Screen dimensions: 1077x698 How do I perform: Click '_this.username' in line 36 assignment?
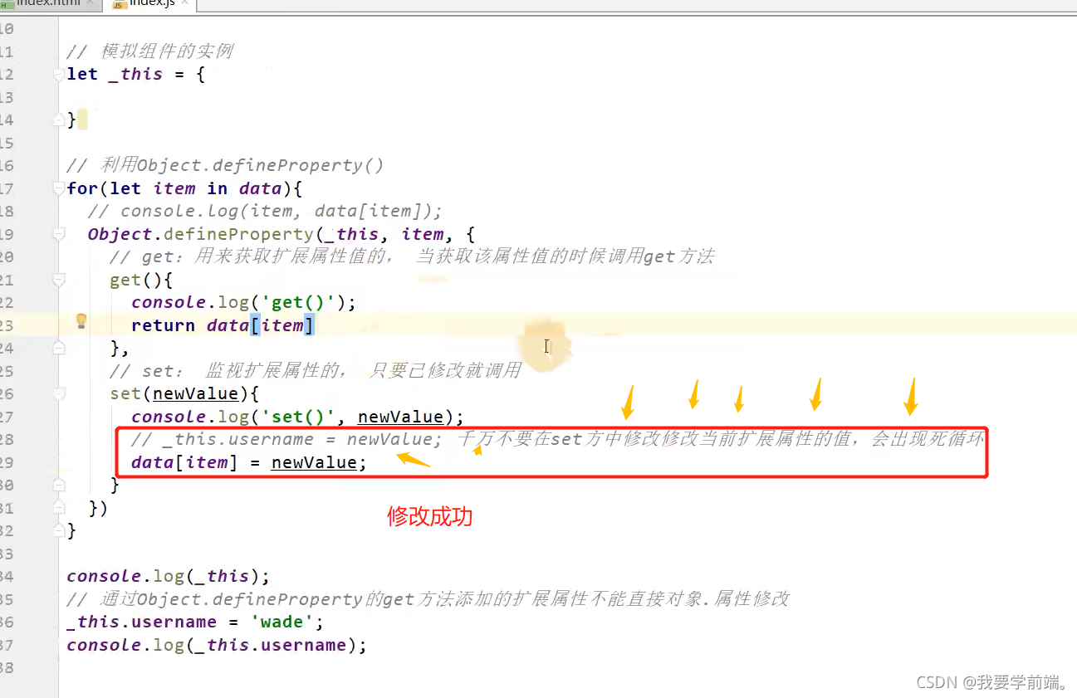(x=141, y=622)
